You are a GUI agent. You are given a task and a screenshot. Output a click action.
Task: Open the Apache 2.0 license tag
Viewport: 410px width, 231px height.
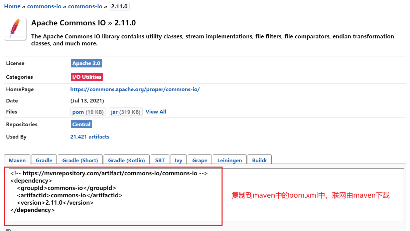(x=86, y=63)
